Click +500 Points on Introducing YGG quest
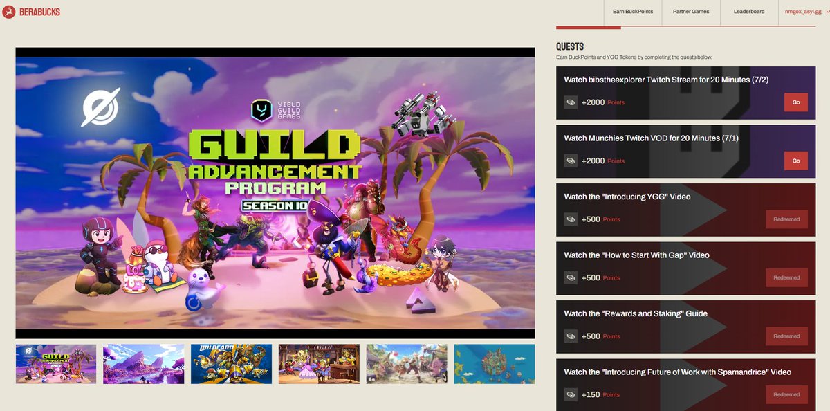The height and width of the screenshot is (411, 830). [601, 219]
